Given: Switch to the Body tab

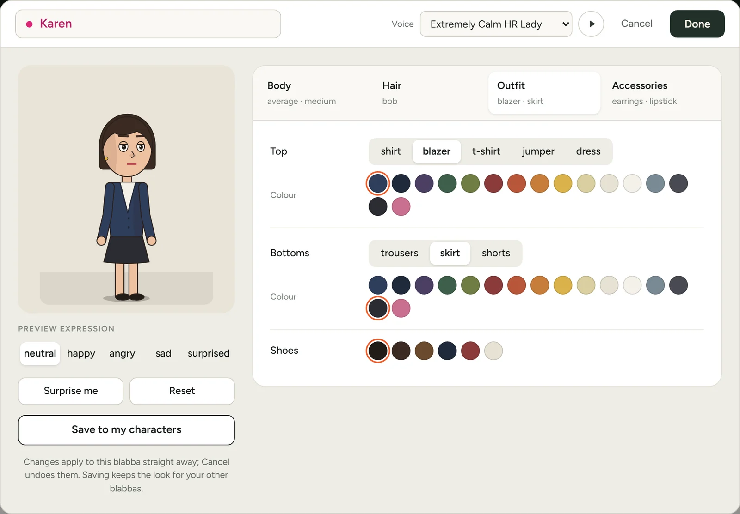Looking at the screenshot, I should [x=314, y=93].
